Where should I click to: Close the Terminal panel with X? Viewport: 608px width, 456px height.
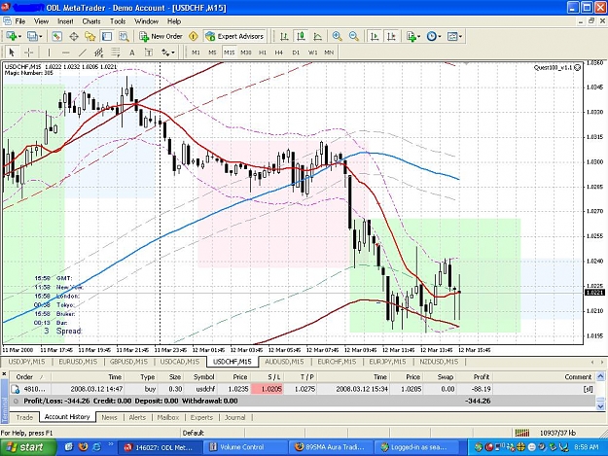pos(4,374)
